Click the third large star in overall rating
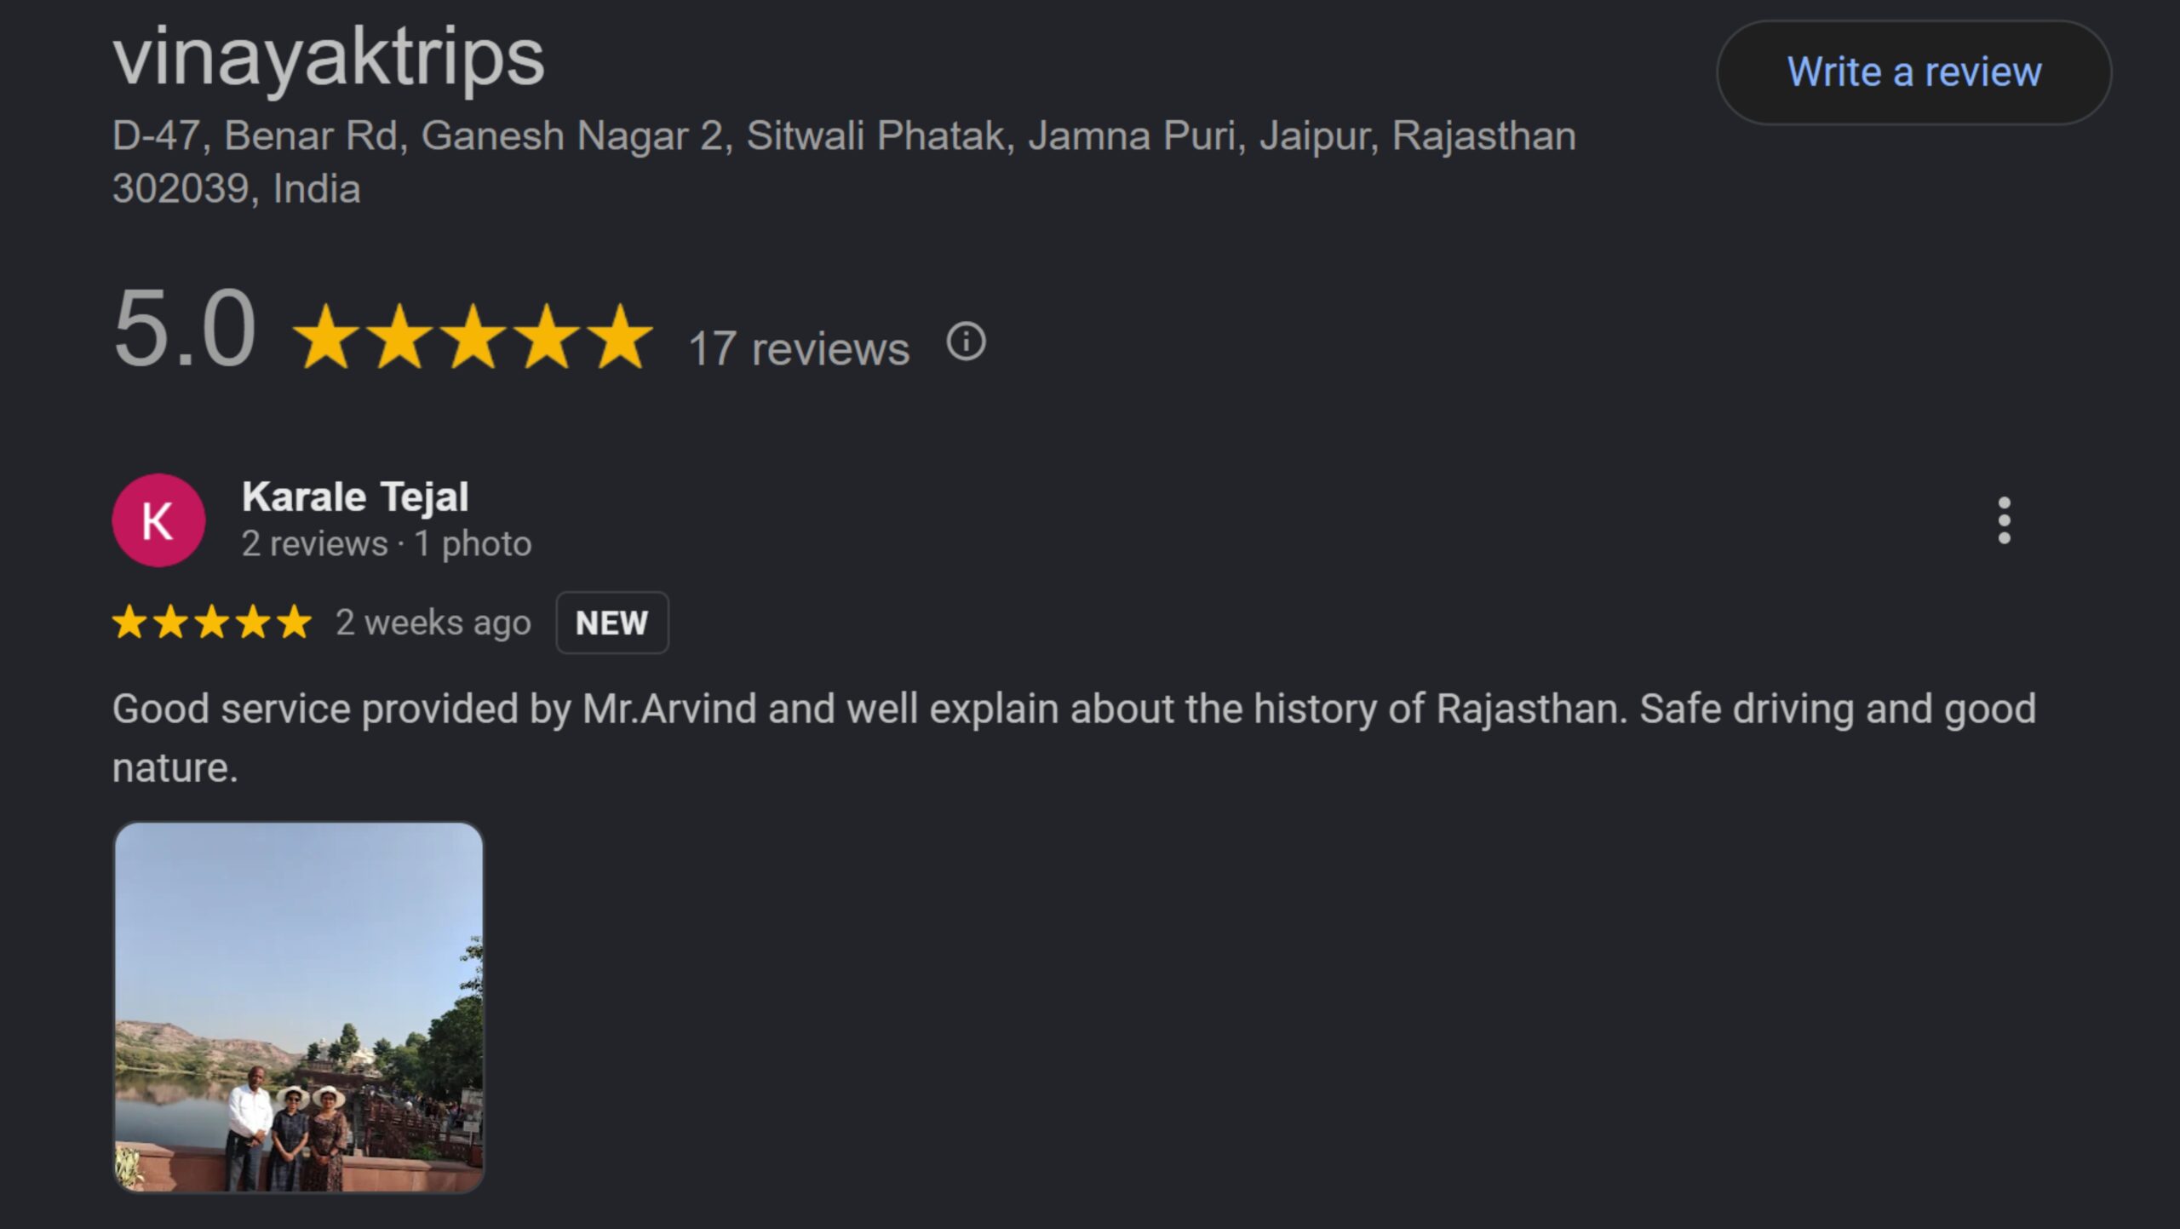The width and height of the screenshot is (2180, 1229). pyautogui.click(x=473, y=338)
